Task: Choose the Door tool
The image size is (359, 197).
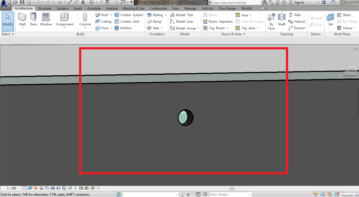Action: coord(34,20)
